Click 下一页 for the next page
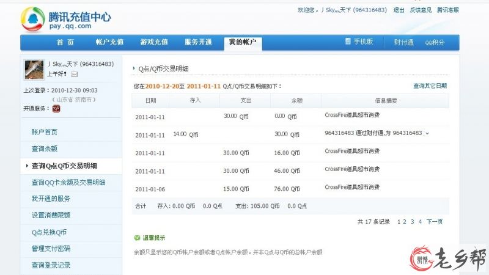Image resolution: width=489 pixels, height=275 pixels. pos(435,222)
